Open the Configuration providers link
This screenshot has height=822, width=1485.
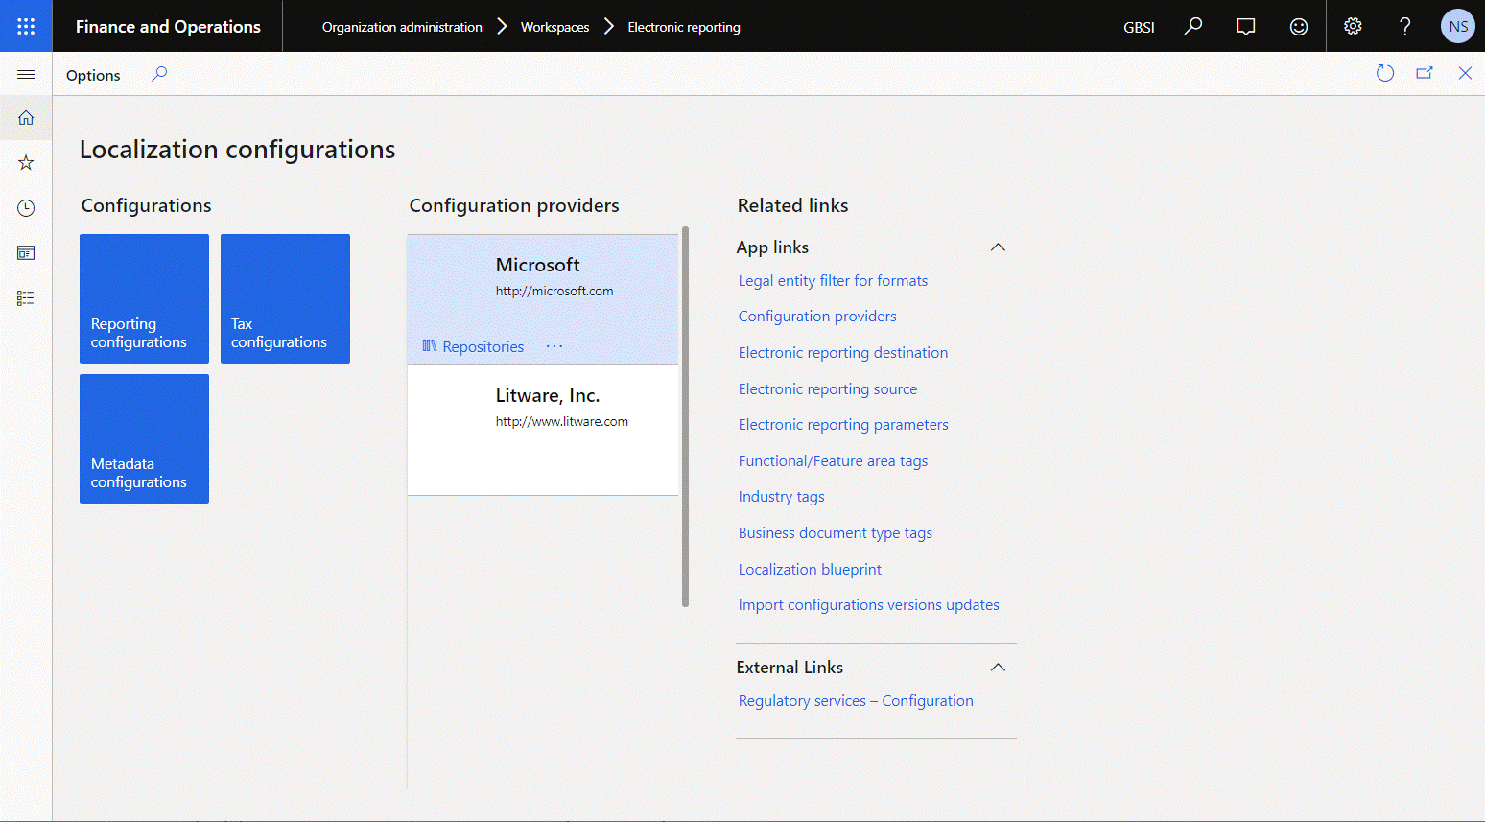pos(817,316)
